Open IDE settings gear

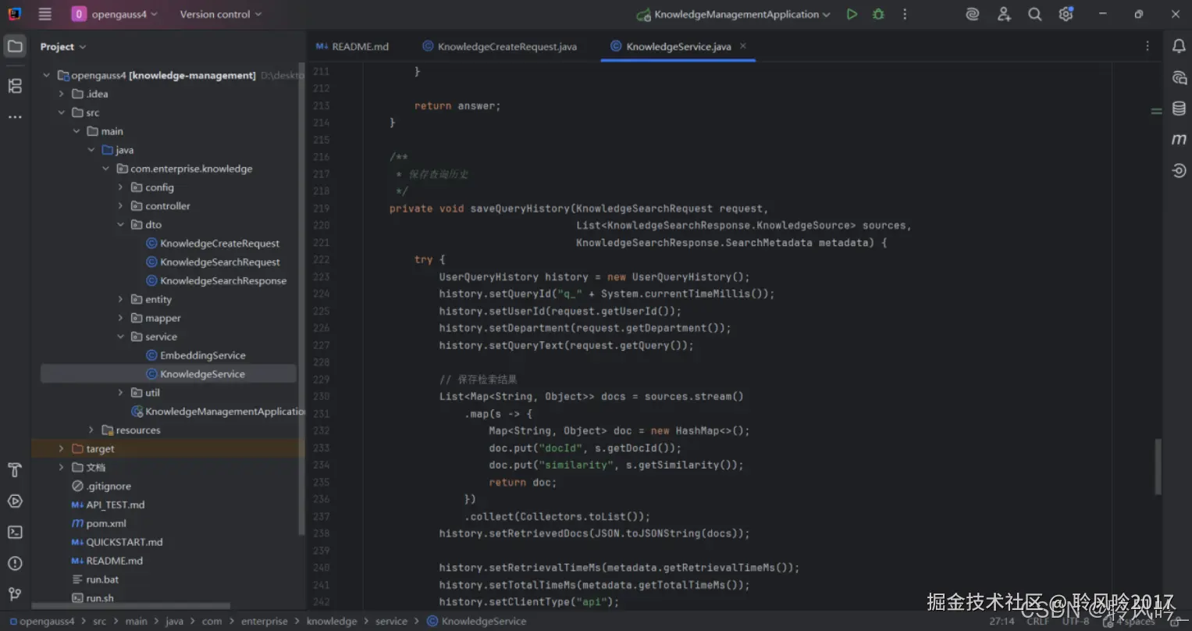tap(1066, 14)
